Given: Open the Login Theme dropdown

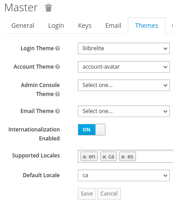Looking at the screenshot, I should pyautogui.click(x=124, y=48).
